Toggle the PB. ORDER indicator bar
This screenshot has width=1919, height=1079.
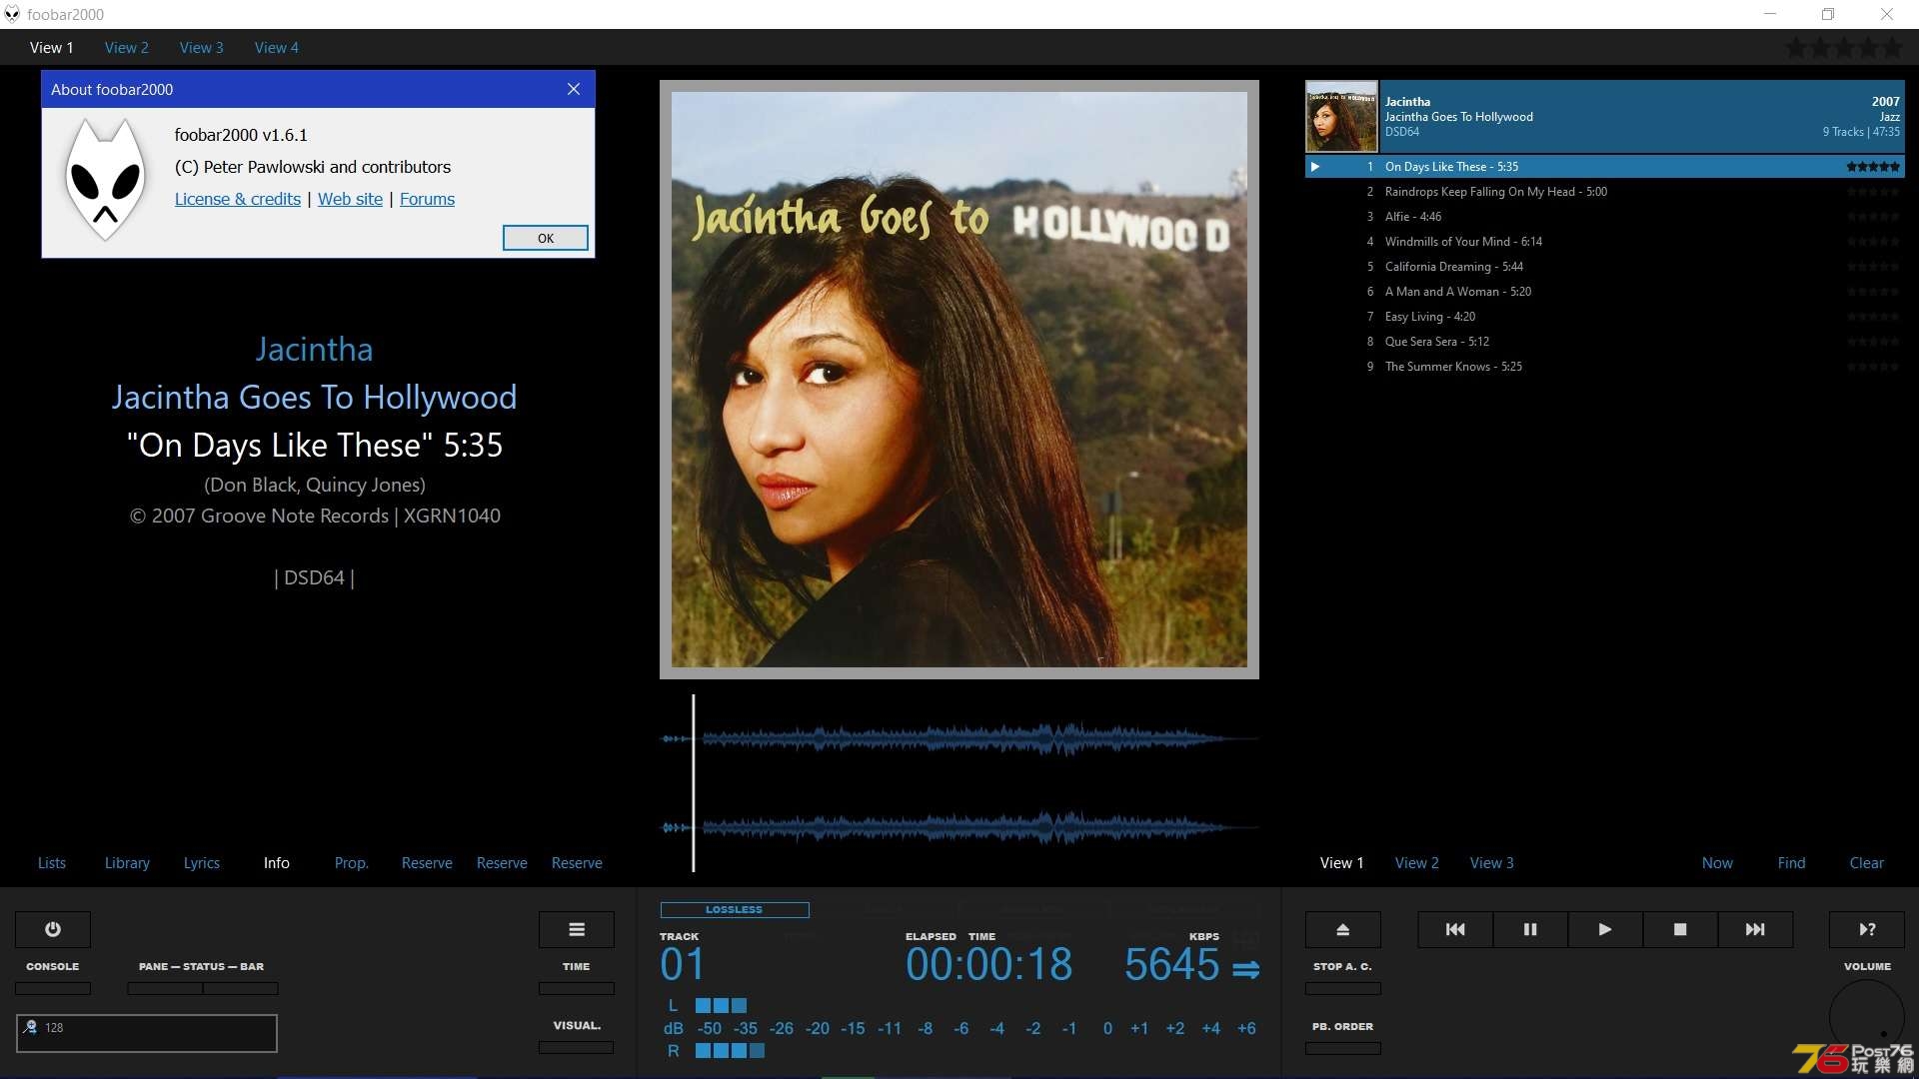[x=1343, y=1048]
